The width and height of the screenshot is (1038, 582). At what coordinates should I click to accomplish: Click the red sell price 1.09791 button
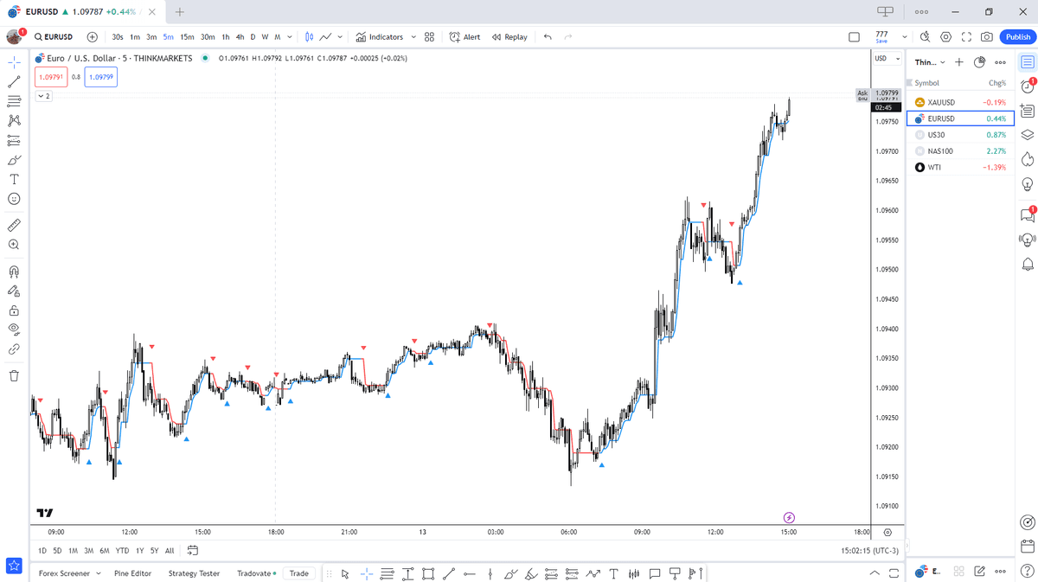[51, 77]
